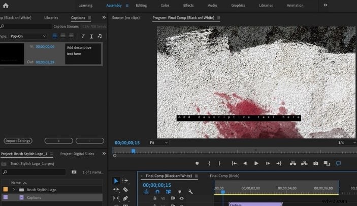
Task: Open the Comparison View button
Action: pyautogui.click(x=327, y=163)
